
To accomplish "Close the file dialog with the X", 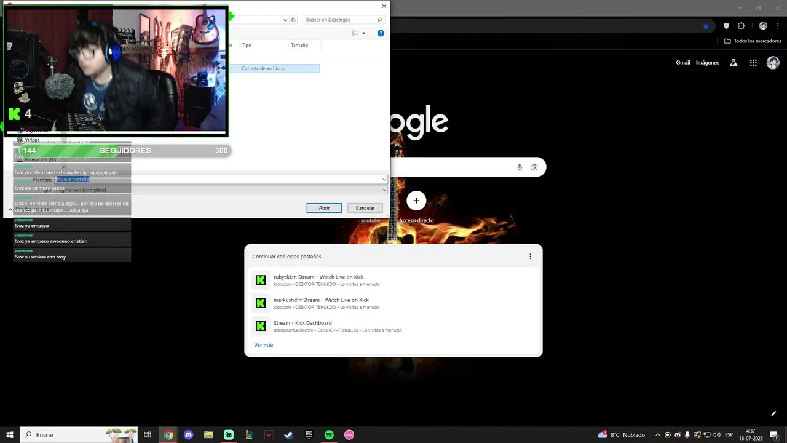I will [x=384, y=6].
